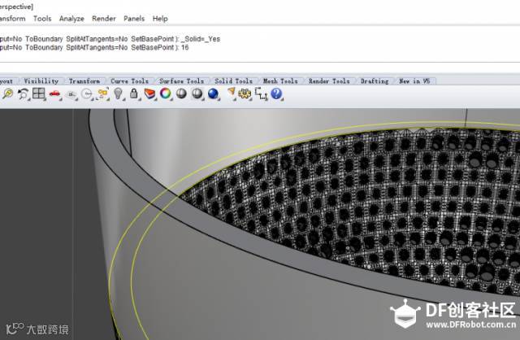
Task: Switch to the Solid Tools tab
Action: point(233,81)
